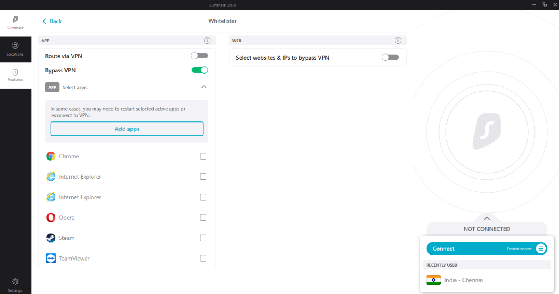Click the Select apps label

pos(75,88)
